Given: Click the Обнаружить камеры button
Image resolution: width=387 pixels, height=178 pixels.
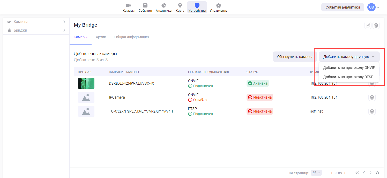Looking at the screenshot, I should point(295,57).
